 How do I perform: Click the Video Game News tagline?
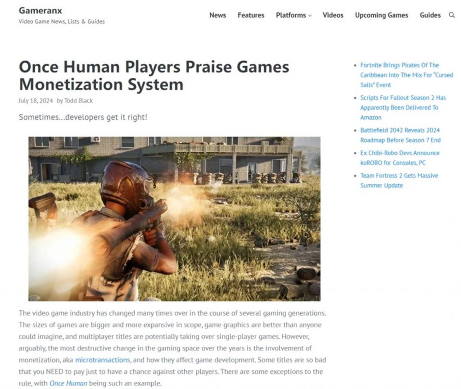tap(62, 22)
